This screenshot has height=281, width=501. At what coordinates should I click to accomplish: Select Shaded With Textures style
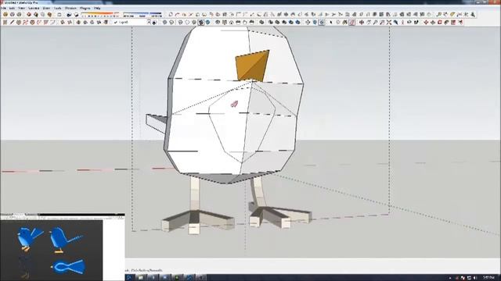click(201, 23)
